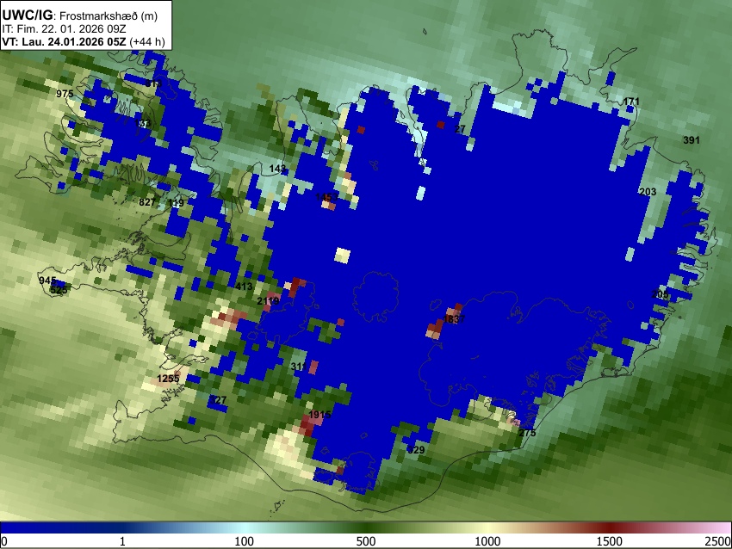Click the map value "945"
This screenshot has height=549, width=732.
coord(47,281)
